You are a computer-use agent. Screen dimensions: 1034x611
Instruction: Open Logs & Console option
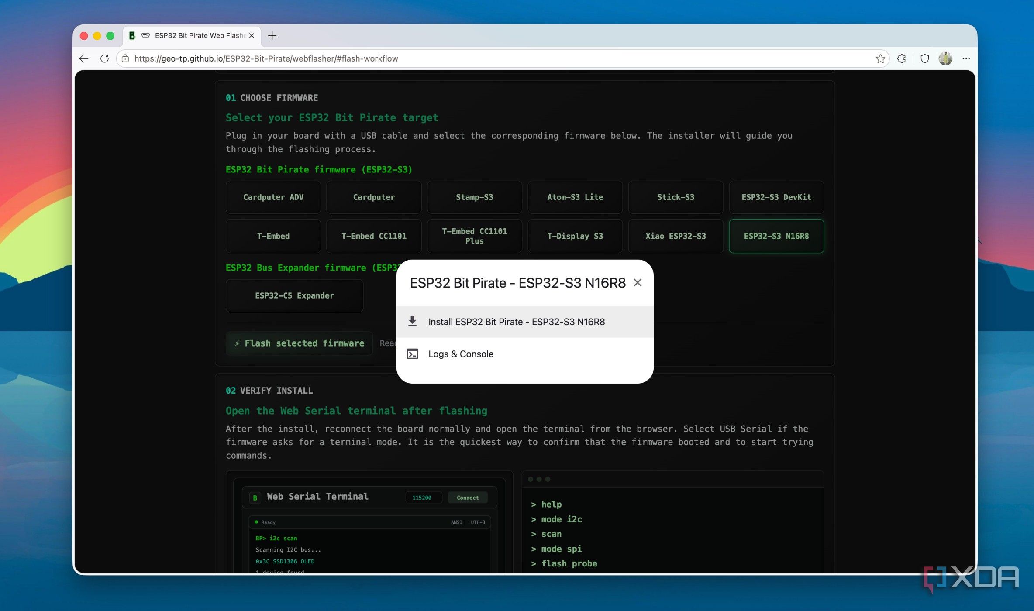click(525, 354)
